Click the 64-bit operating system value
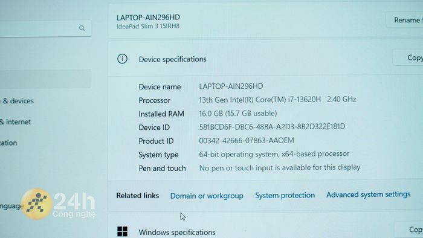The height and width of the screenshot is (238, 423). click(274, 154)
